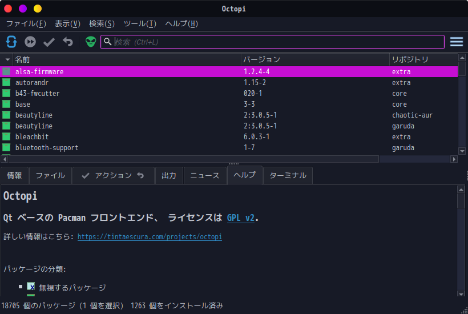Open the GPL v2 license link
468x314 pixels.
tap(241, 218)
